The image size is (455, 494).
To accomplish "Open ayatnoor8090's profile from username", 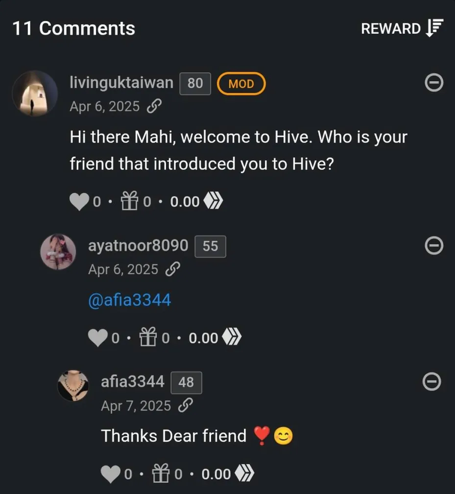I will pos(138,246).
